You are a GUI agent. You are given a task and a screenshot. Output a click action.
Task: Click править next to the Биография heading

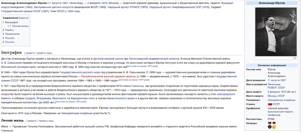coord(30,53)
